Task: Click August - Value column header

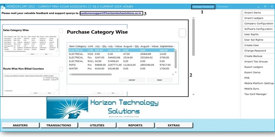Action: (150, 46)
